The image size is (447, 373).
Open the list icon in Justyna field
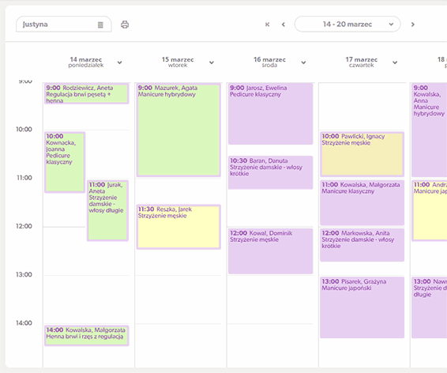point(100,24)
